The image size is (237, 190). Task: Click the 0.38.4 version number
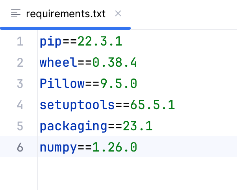click(x=115, y=62)
